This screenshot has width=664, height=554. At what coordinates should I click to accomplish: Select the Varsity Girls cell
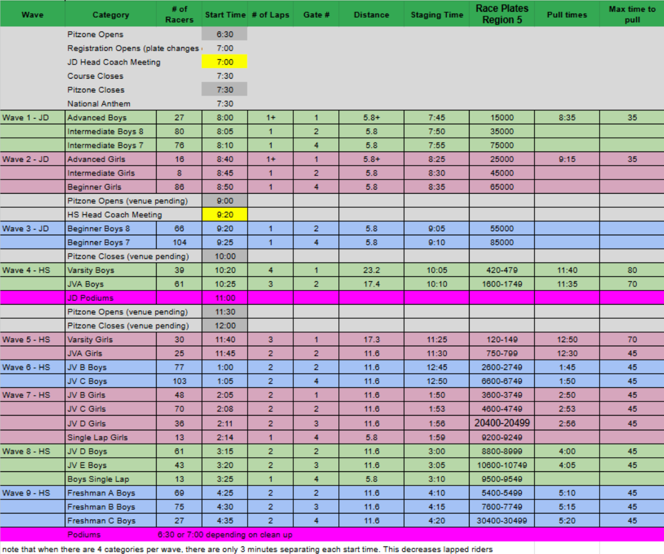tap(111, 340)
